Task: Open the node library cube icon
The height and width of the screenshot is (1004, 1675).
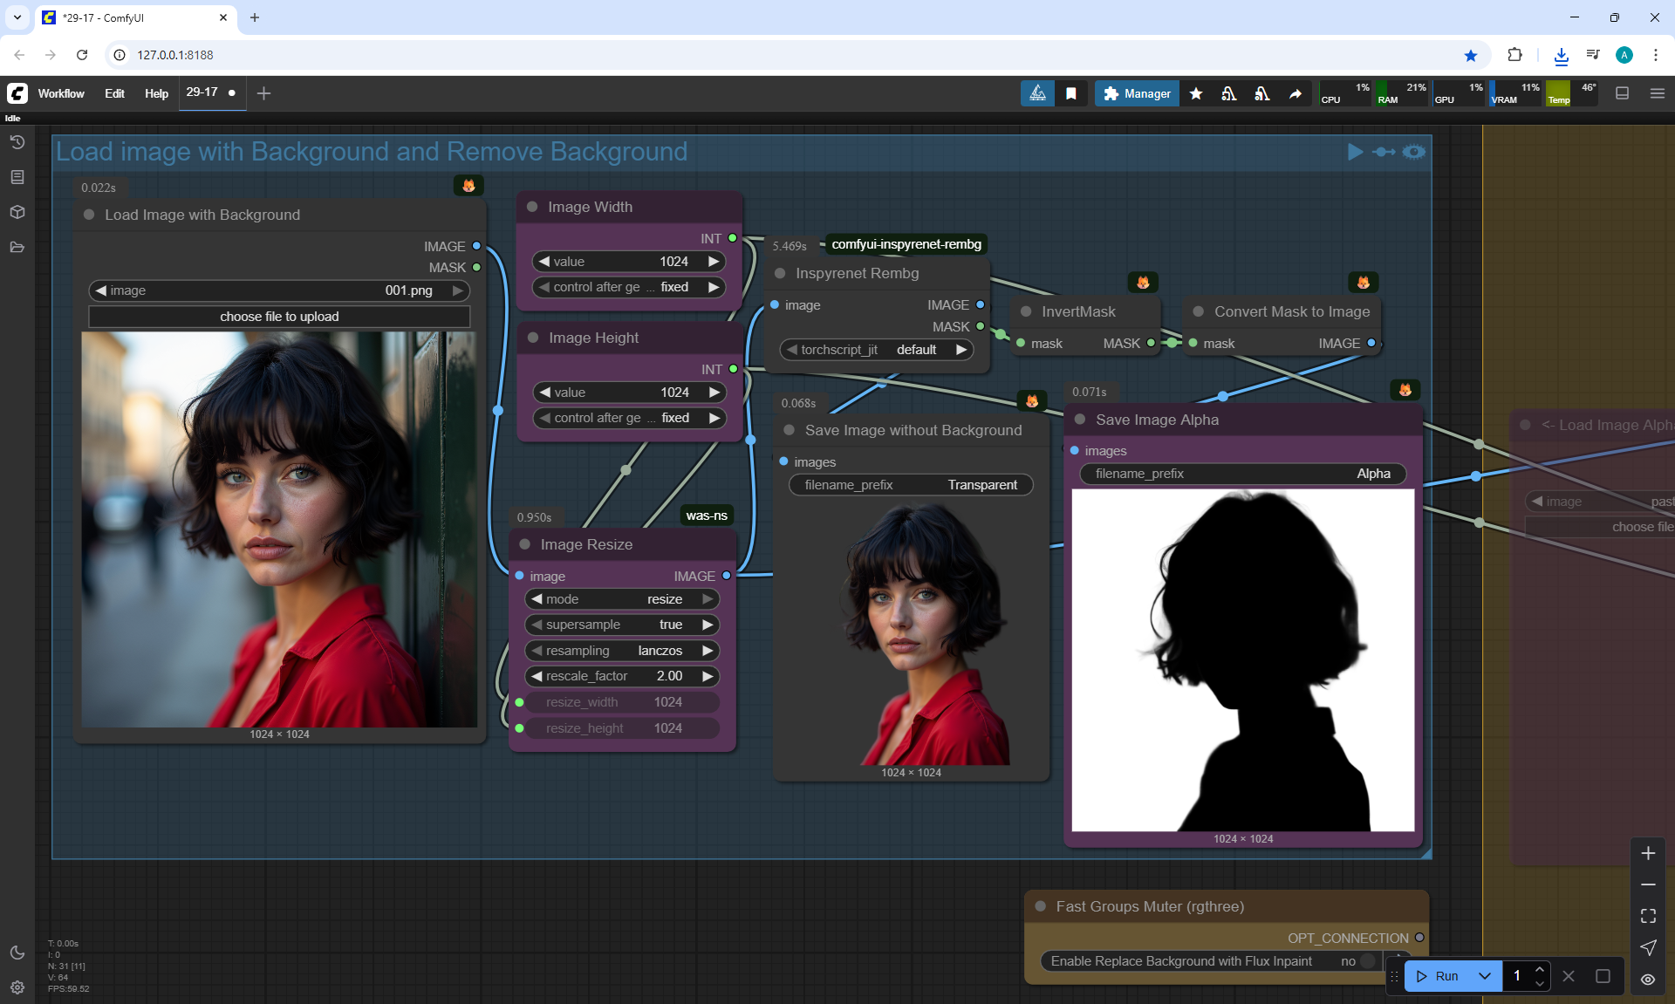Action: [17, 212]
